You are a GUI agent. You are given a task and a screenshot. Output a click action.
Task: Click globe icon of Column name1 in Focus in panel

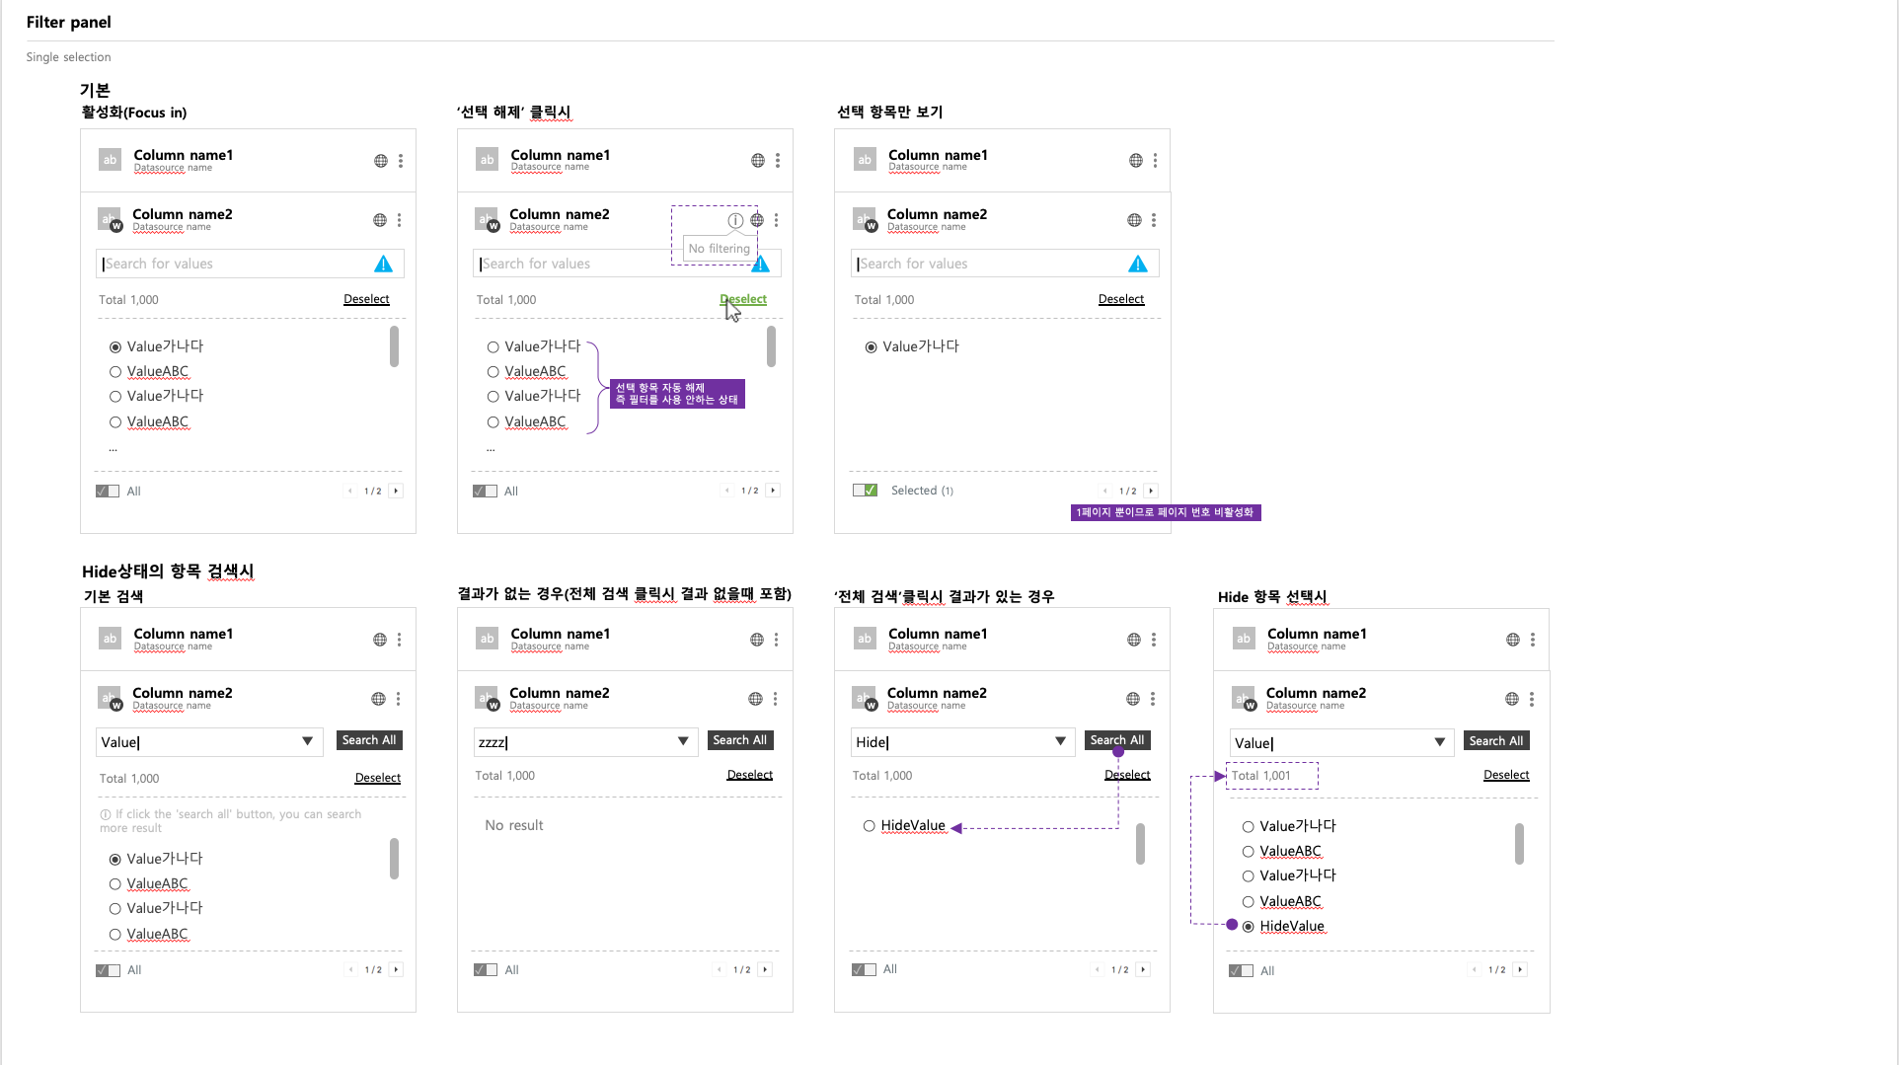pos(381,161)
